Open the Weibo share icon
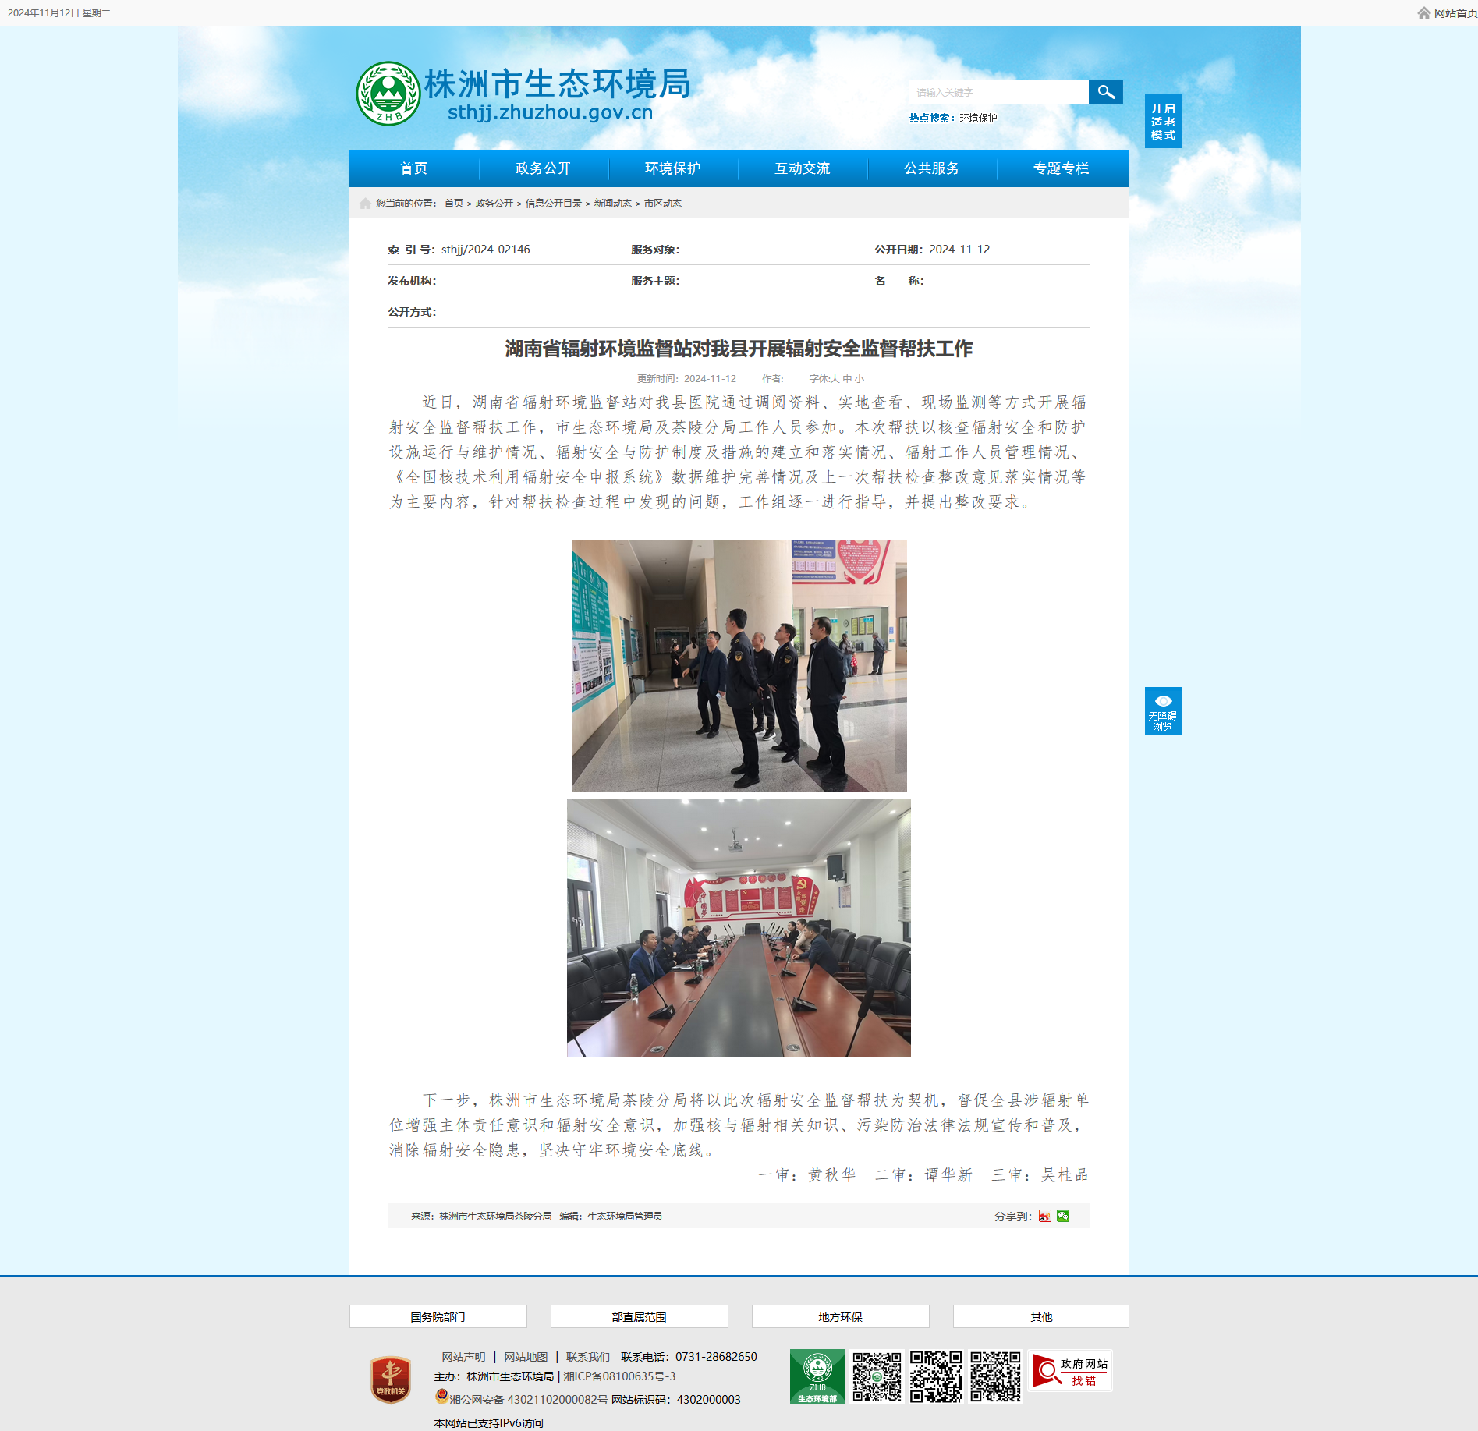The width and height of the screenshot is (1478, 1431). click(1045, 1216)
